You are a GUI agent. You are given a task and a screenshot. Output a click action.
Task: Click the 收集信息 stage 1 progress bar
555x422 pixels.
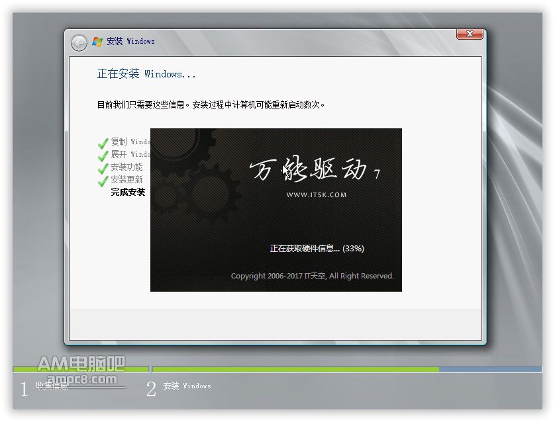coord(81,369)
